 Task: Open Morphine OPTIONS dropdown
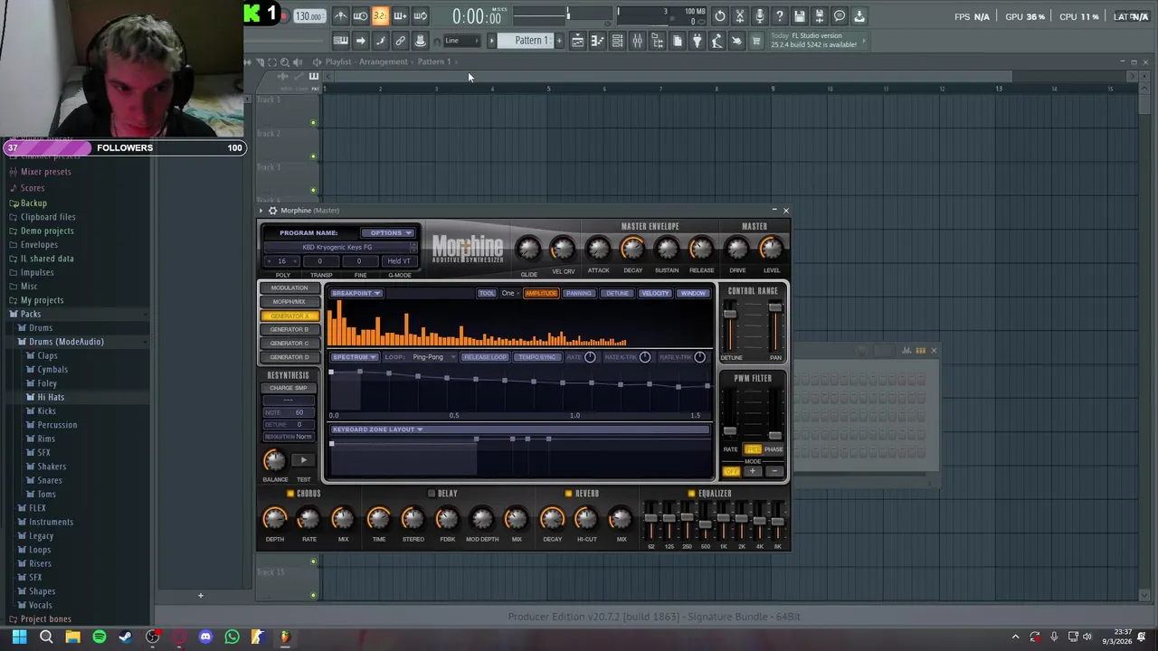click(390, 232)
